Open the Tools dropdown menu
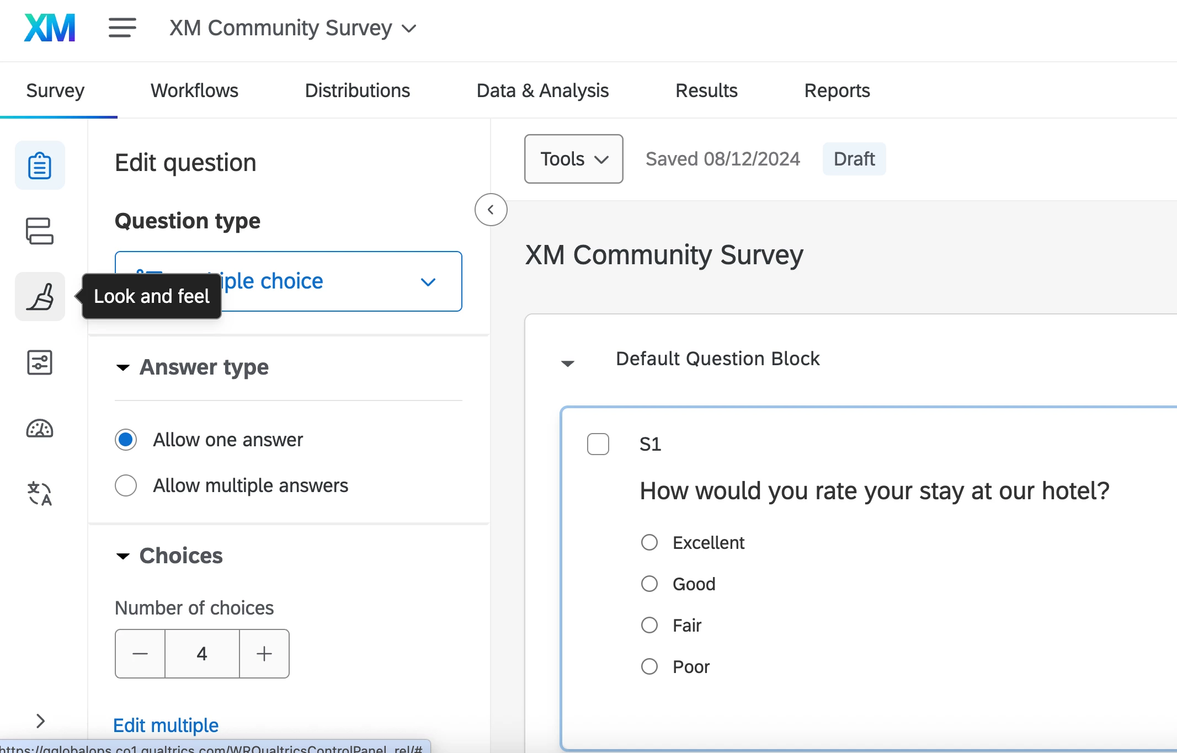1177x753 pixels. 573,159
